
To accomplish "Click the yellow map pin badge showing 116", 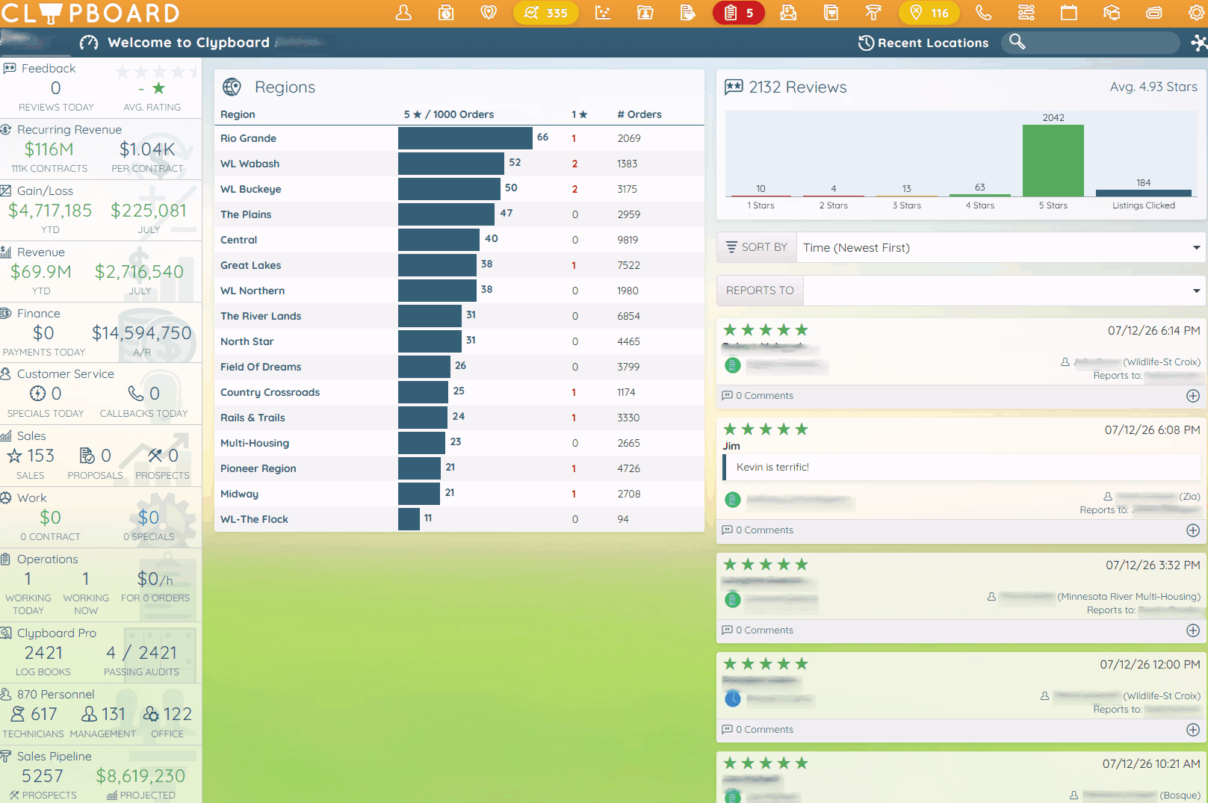I will [x=929, y=13].
